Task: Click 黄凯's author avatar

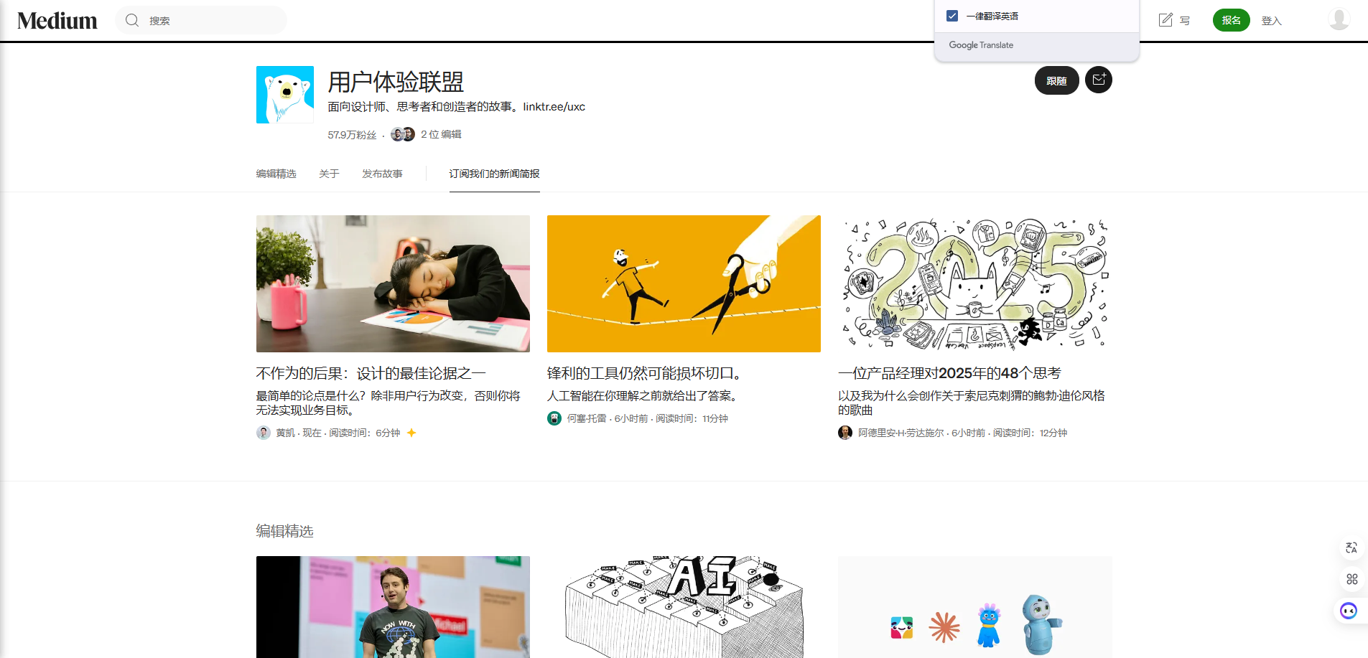Action: [x=263, y=433]
